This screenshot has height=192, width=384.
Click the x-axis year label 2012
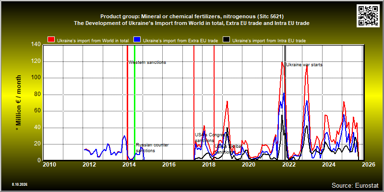tap(89, 165)
